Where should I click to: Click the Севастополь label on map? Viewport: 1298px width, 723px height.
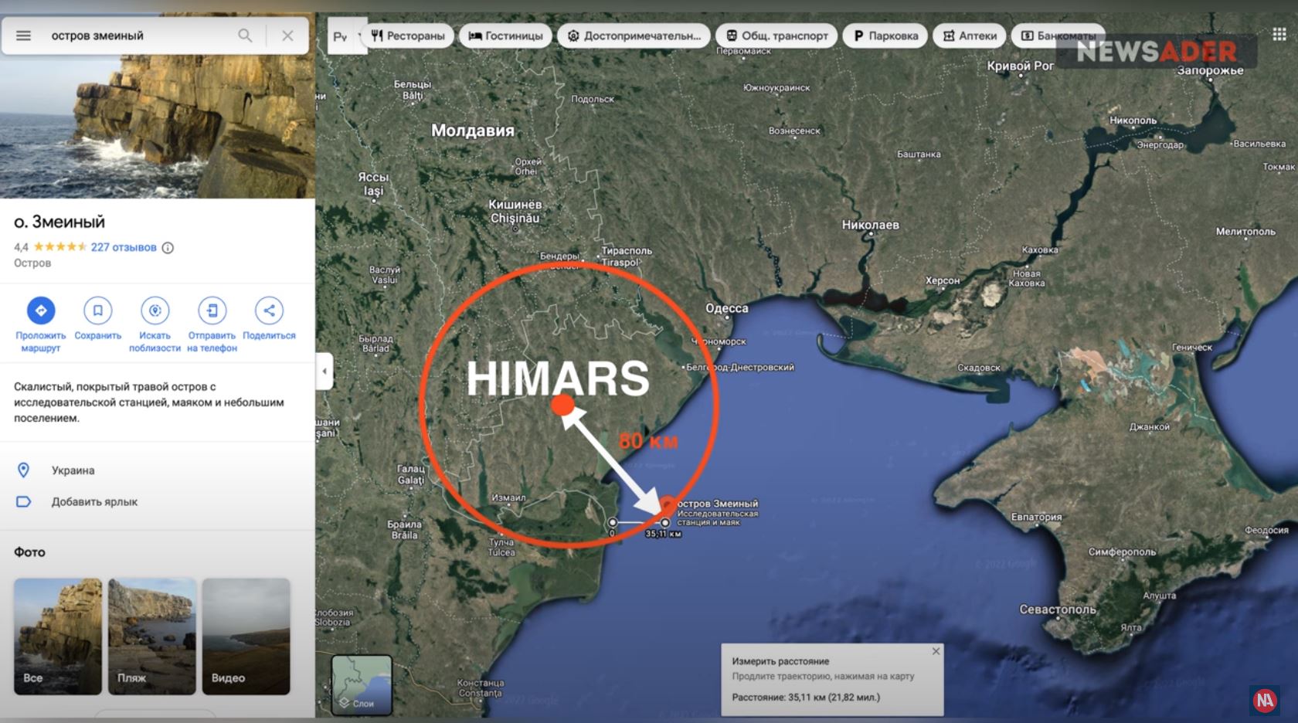coord(1058,609)
